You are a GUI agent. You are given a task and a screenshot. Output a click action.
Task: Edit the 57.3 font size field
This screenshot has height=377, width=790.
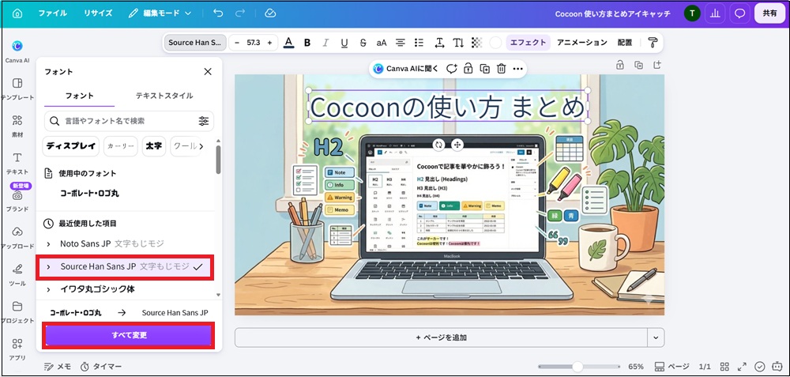click(254, 43)
